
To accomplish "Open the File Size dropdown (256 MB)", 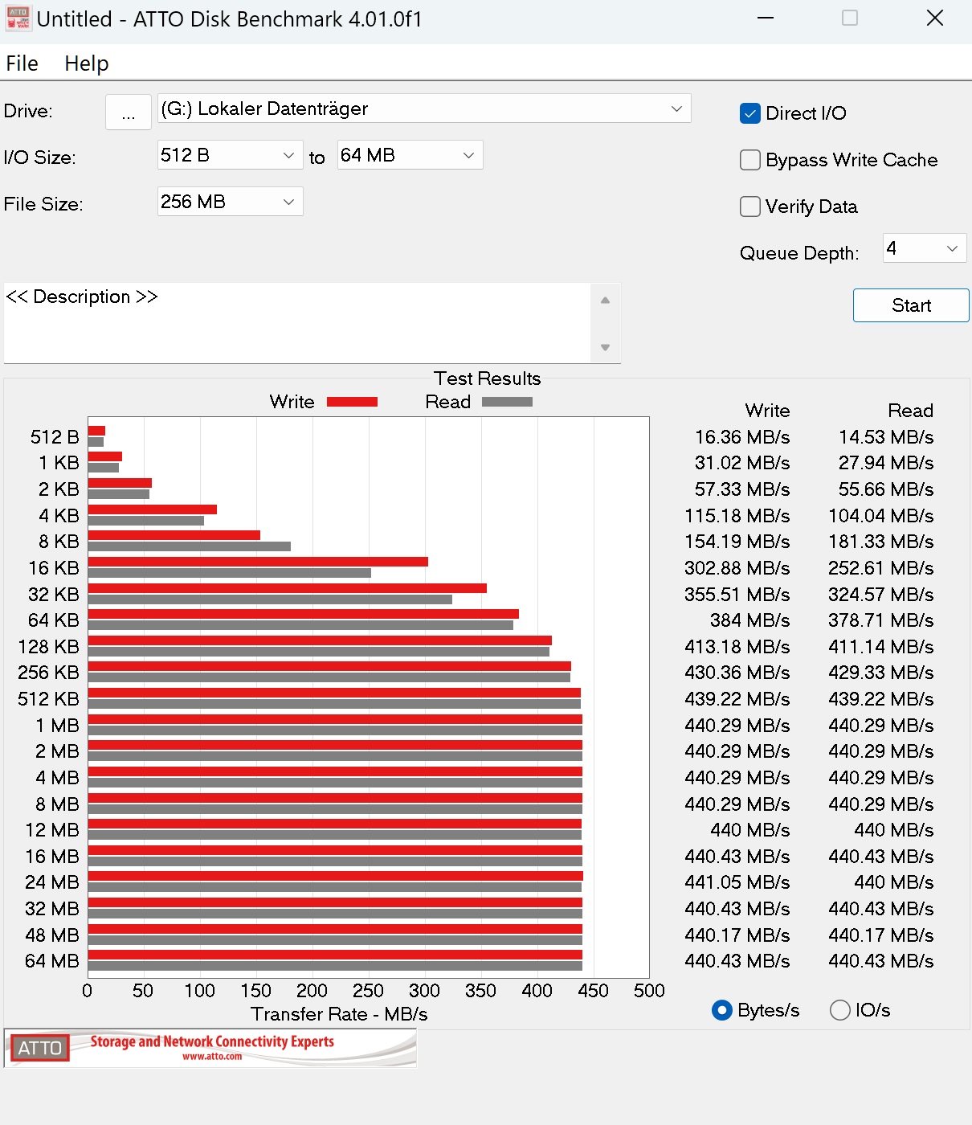I will (231, 202).
